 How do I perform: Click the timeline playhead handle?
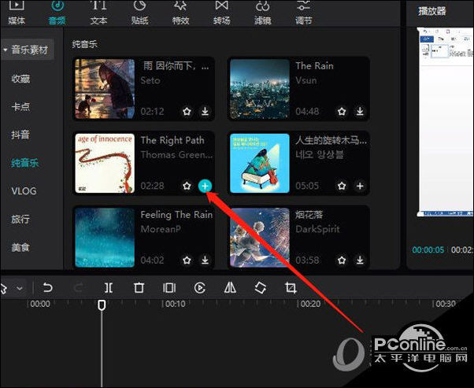click(102, 305)
